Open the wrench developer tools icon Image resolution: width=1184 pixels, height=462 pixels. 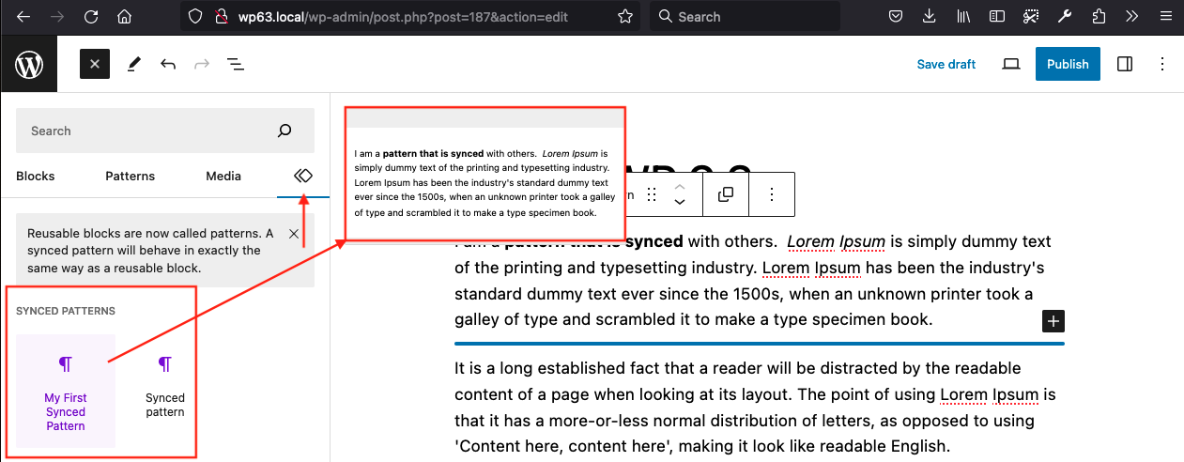pyautogui.click(x=1065, y=16)
